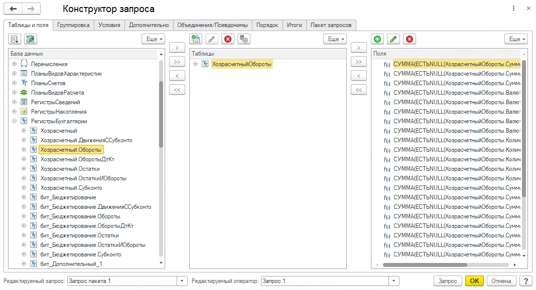Switch to the Условия tab

click(x=109, y=25)
